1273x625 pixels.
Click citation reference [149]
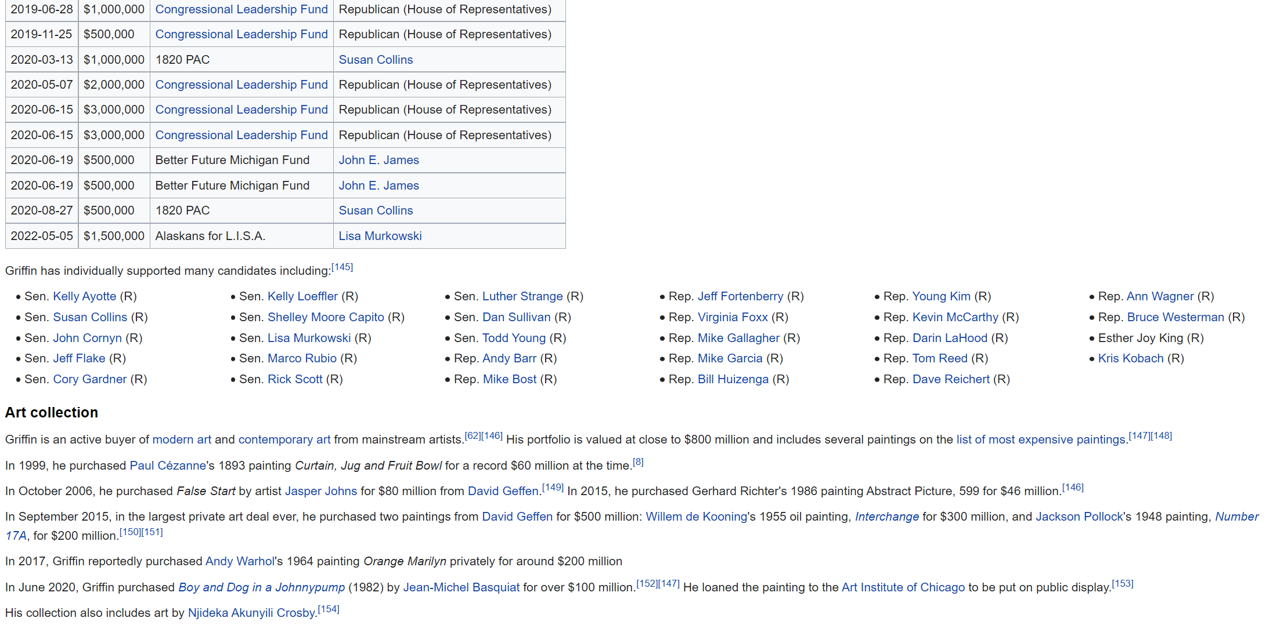(x=553, y=488)
